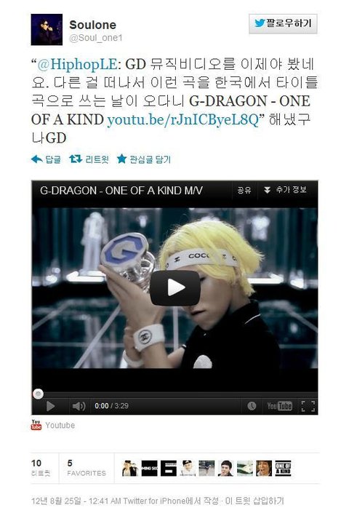The image size is (349, 521).
Task: Click the small play icon in control bar
Action: pyautogui.click(x=50, y=406)
